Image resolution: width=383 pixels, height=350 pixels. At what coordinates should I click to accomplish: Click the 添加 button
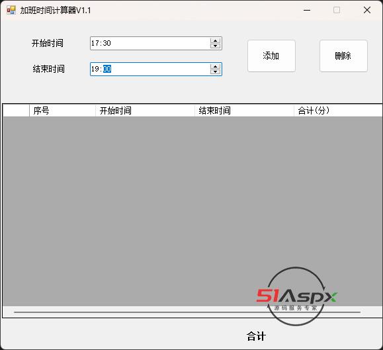tap(271, 56)
